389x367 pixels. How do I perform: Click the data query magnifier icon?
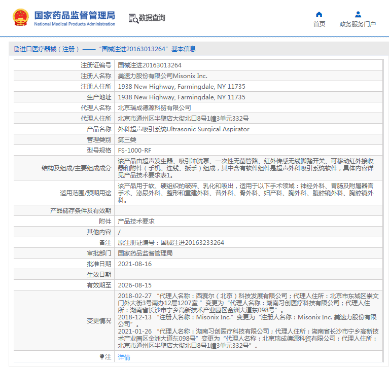(133, 19)
